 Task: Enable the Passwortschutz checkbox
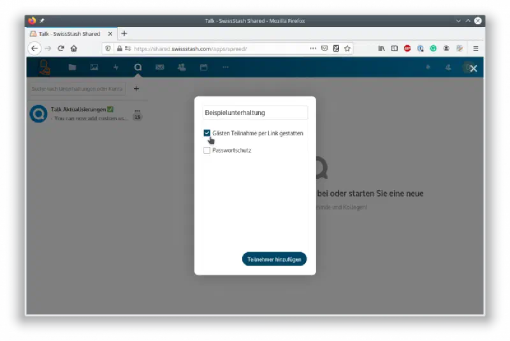click(x=207, y=150)
